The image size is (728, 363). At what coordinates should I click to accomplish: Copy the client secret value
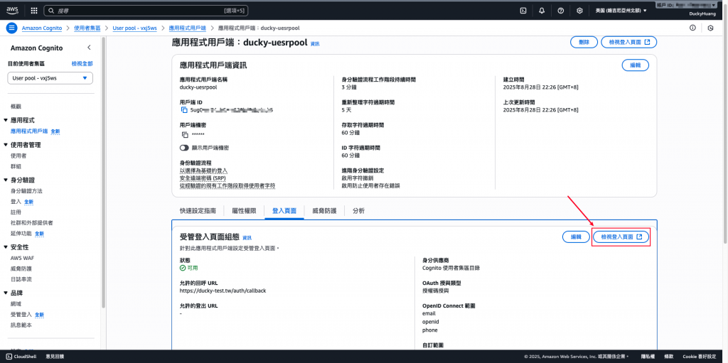185,135
